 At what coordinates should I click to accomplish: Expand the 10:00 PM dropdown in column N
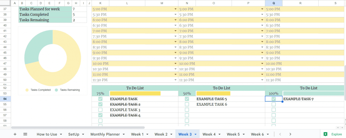[262, 64]
